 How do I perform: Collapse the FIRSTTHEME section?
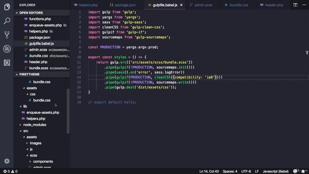42,74
